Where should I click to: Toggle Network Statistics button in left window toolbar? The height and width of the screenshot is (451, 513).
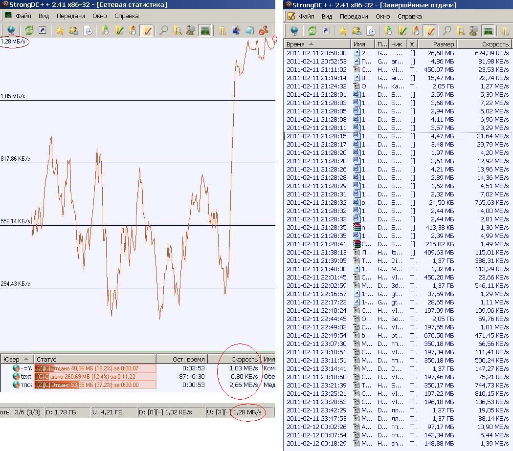205,31
